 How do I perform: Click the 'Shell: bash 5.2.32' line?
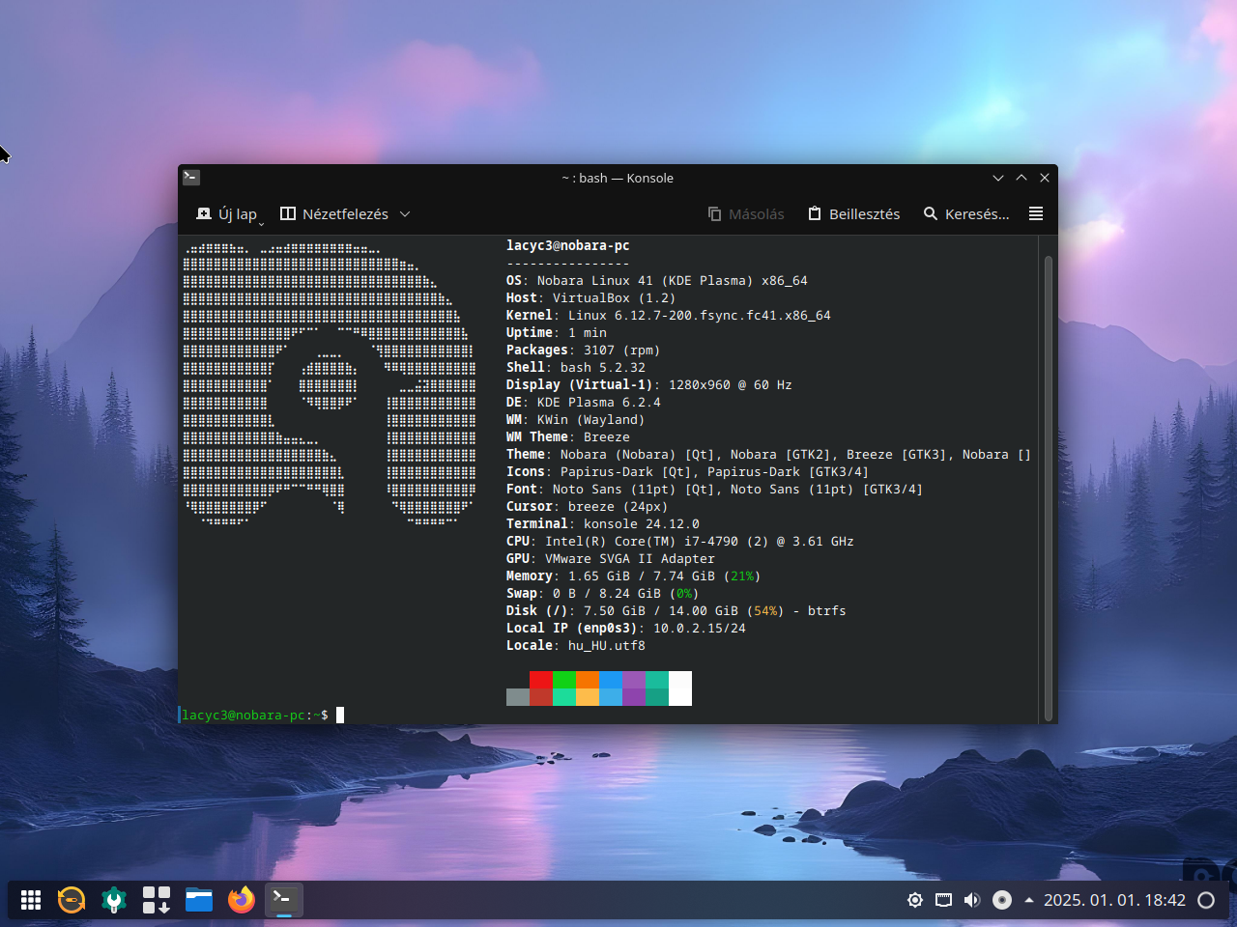(x=576, y=368)
